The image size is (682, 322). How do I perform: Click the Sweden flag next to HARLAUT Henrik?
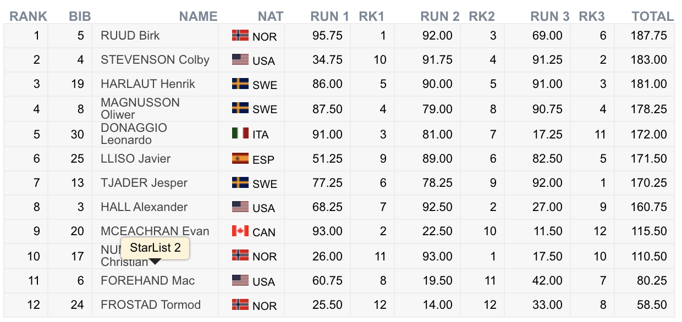tap(240, 84)
